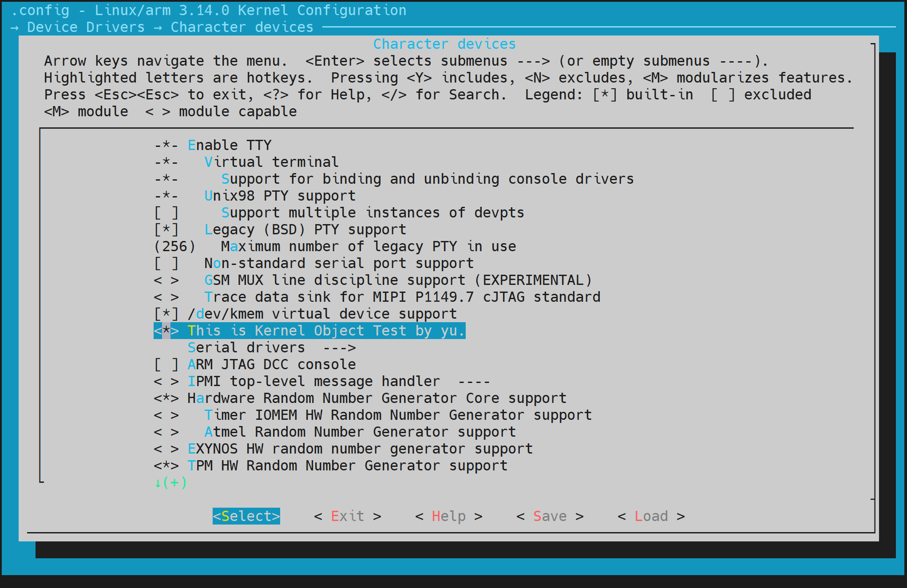
Task: Edit Maximum number of legacy PTY value
Action: click(368, 246)
